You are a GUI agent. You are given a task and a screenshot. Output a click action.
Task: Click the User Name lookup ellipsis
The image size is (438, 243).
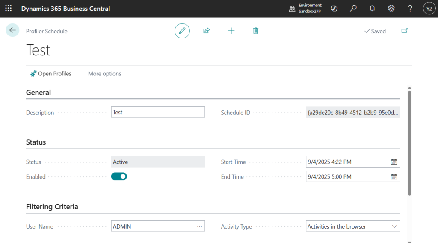click(x=199, y=226)
